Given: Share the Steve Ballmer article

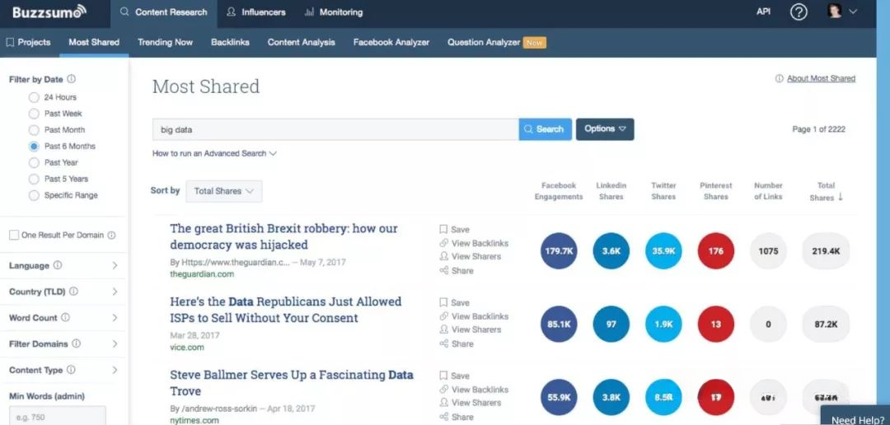Looking at the screenshot, I should (x=457, y=417).
